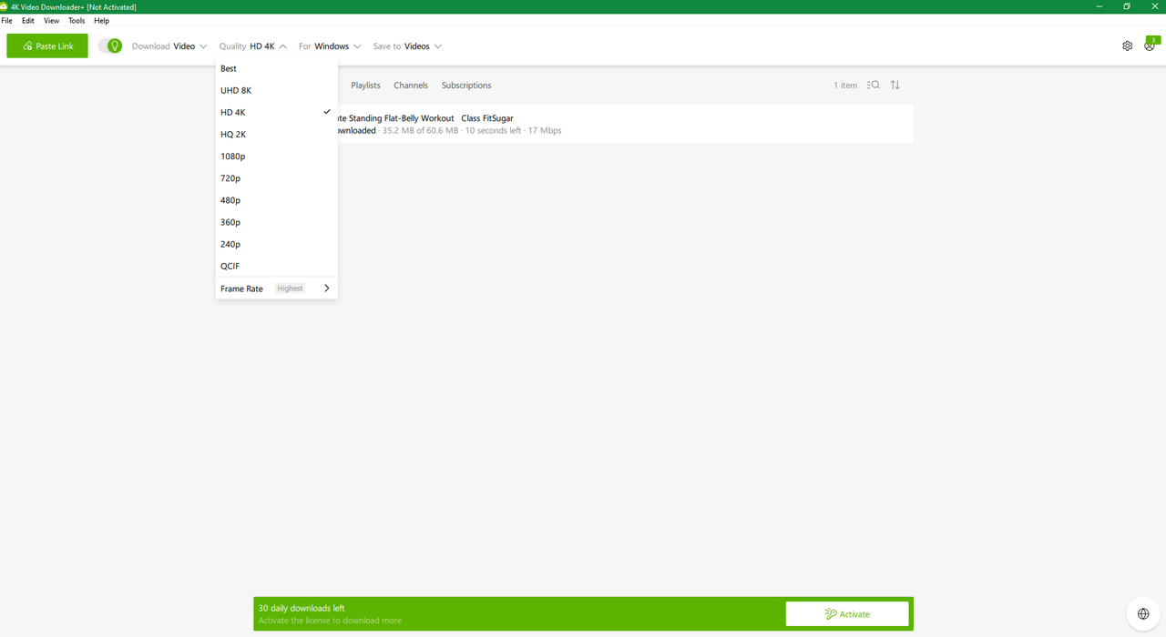Click the sort order arrows icon

(x=895, y=85)
